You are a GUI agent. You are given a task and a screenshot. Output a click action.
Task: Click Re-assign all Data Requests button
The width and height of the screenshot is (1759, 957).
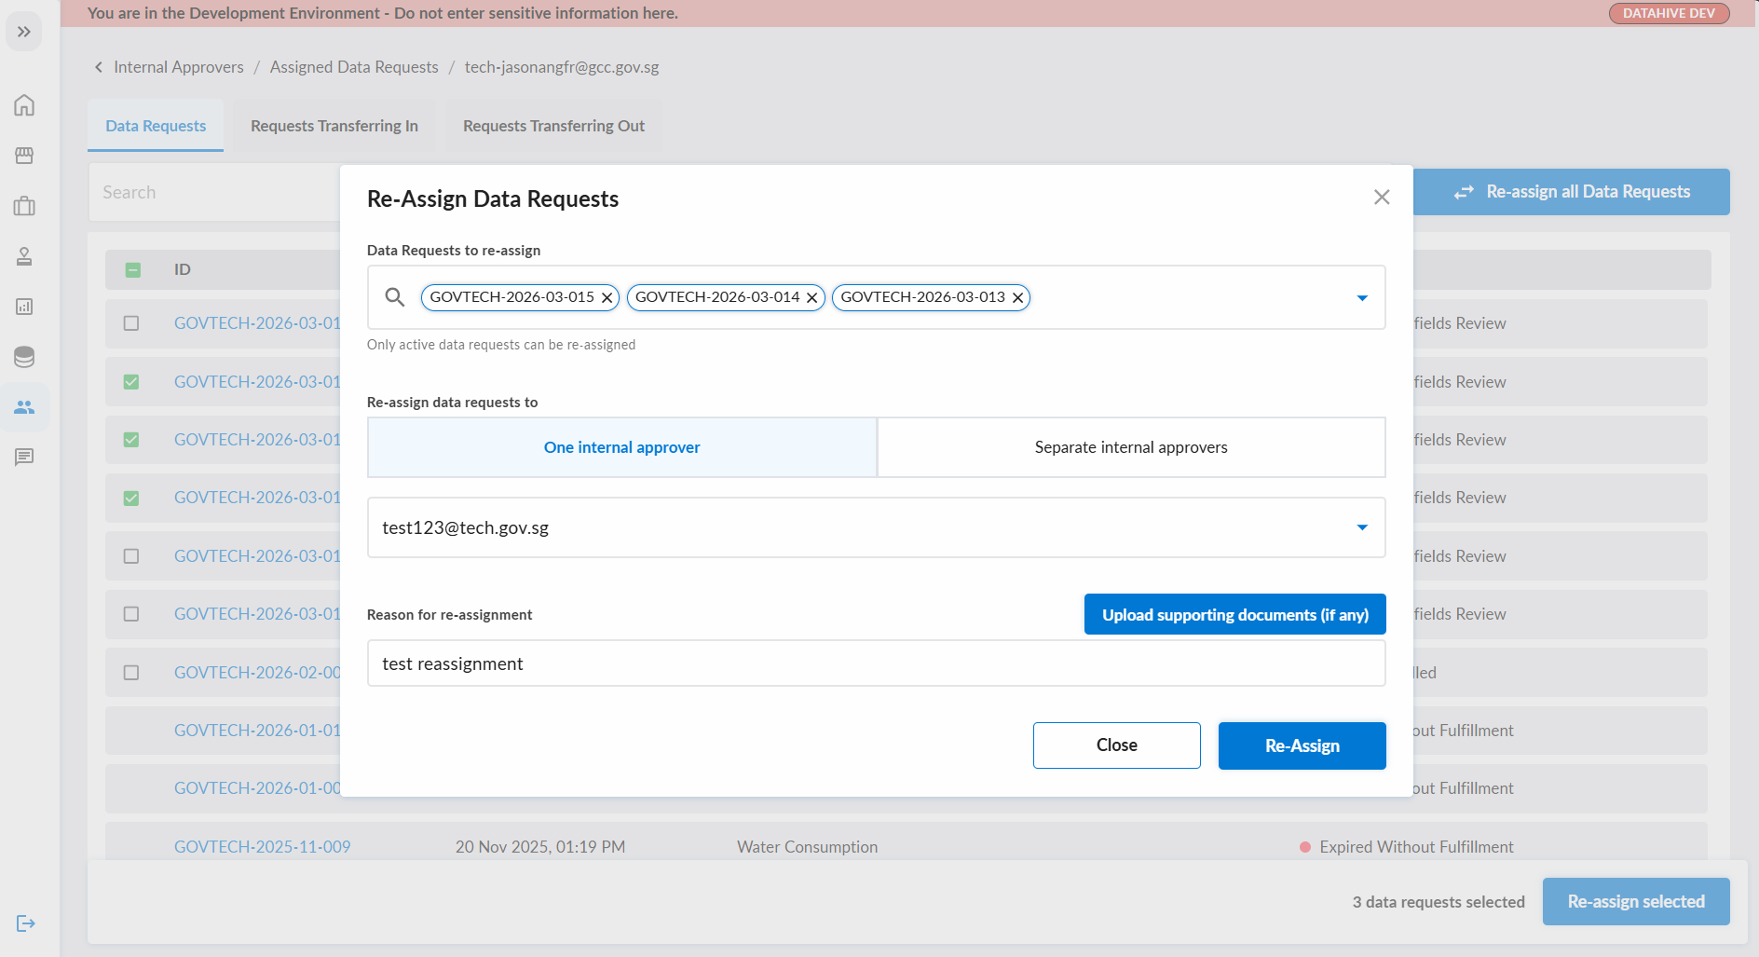point(1572,192)
